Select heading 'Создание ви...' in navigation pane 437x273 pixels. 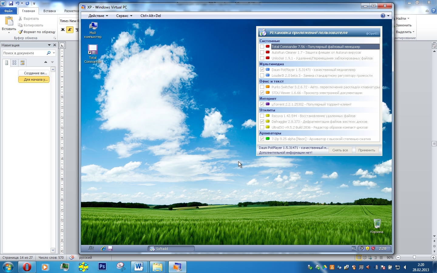tap(34, 73)
